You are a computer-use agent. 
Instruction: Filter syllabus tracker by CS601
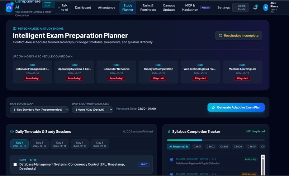(x=197, y=146)
